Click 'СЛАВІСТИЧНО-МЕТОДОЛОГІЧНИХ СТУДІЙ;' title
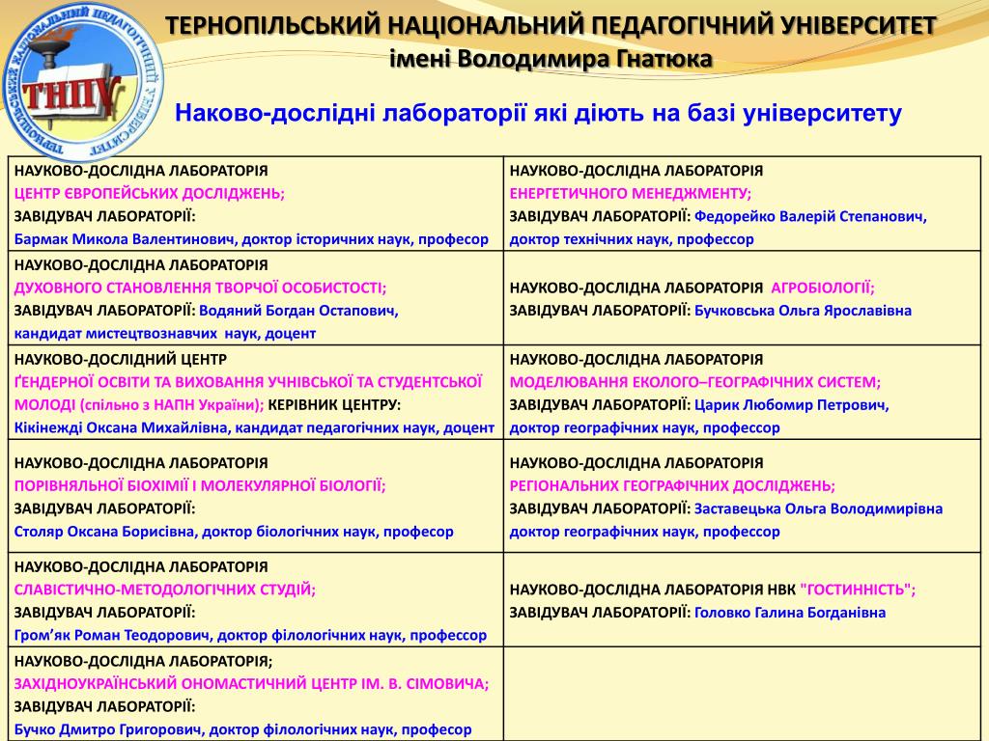 164,590
